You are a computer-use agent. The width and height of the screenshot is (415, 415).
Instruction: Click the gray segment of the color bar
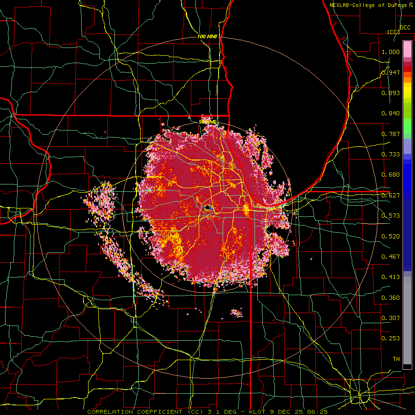[x=407, y=320]
